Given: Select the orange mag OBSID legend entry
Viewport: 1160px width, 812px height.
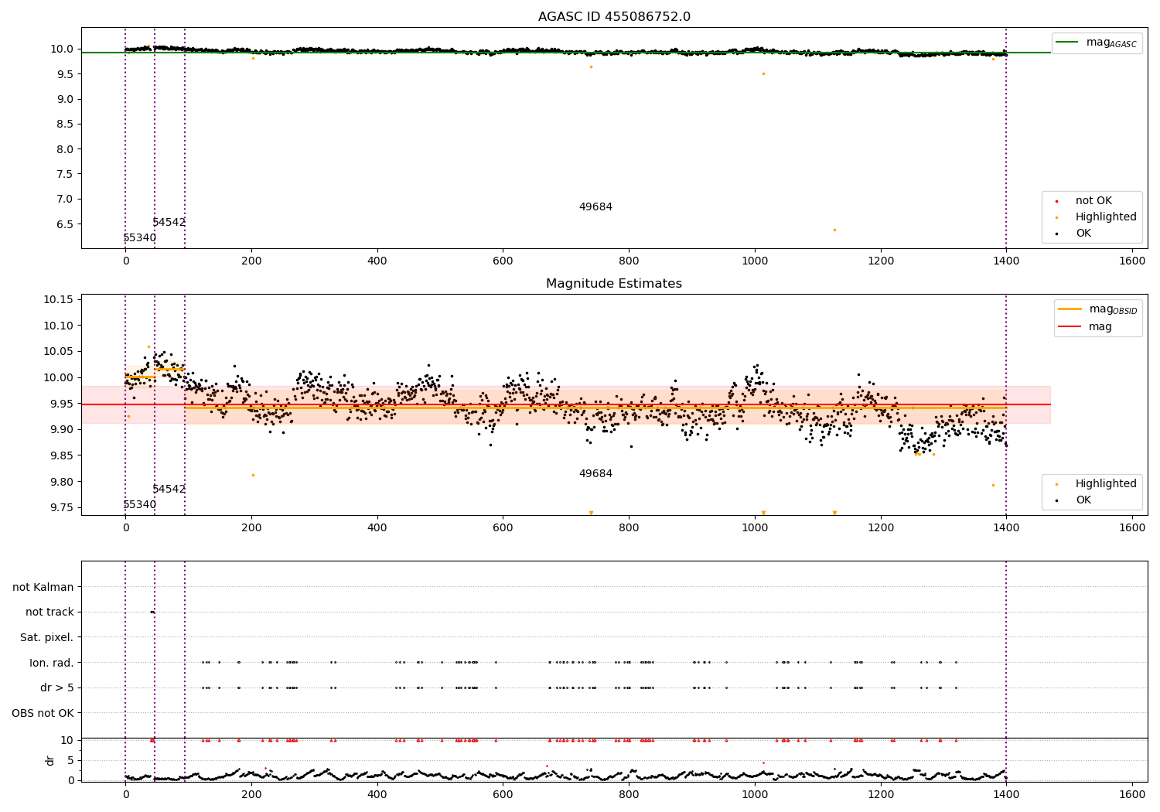Looking at the screenshot, I should pyautogui.click(x=1098, y=309).
